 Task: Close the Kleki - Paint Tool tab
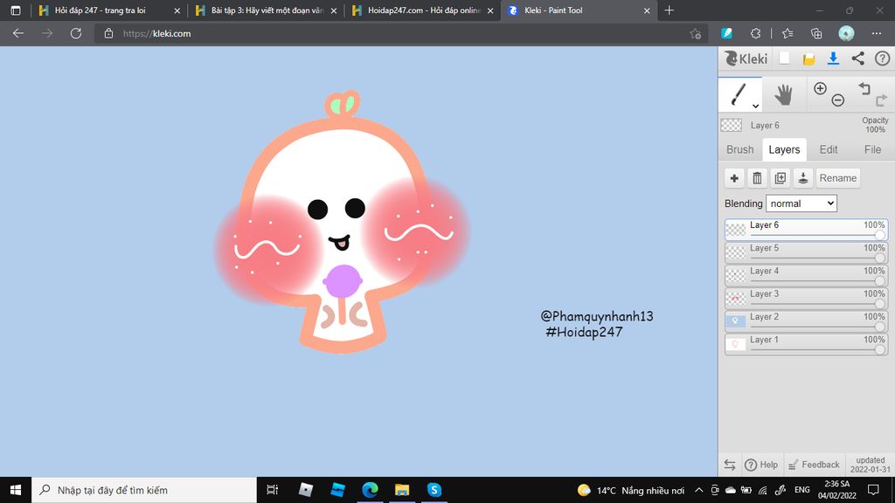pyautogui.click(x=647, y=10)
